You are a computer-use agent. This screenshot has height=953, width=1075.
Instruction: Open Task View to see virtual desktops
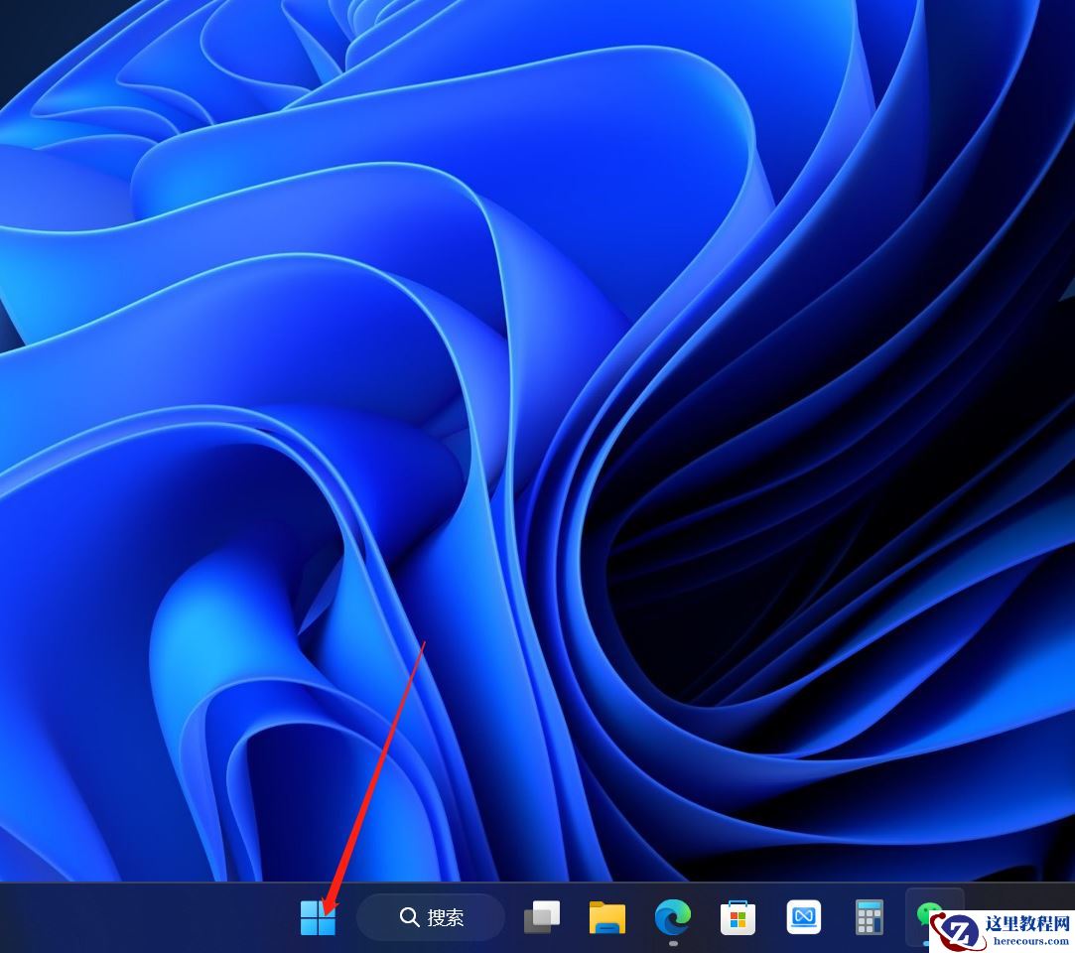click(x=542, y=917)
